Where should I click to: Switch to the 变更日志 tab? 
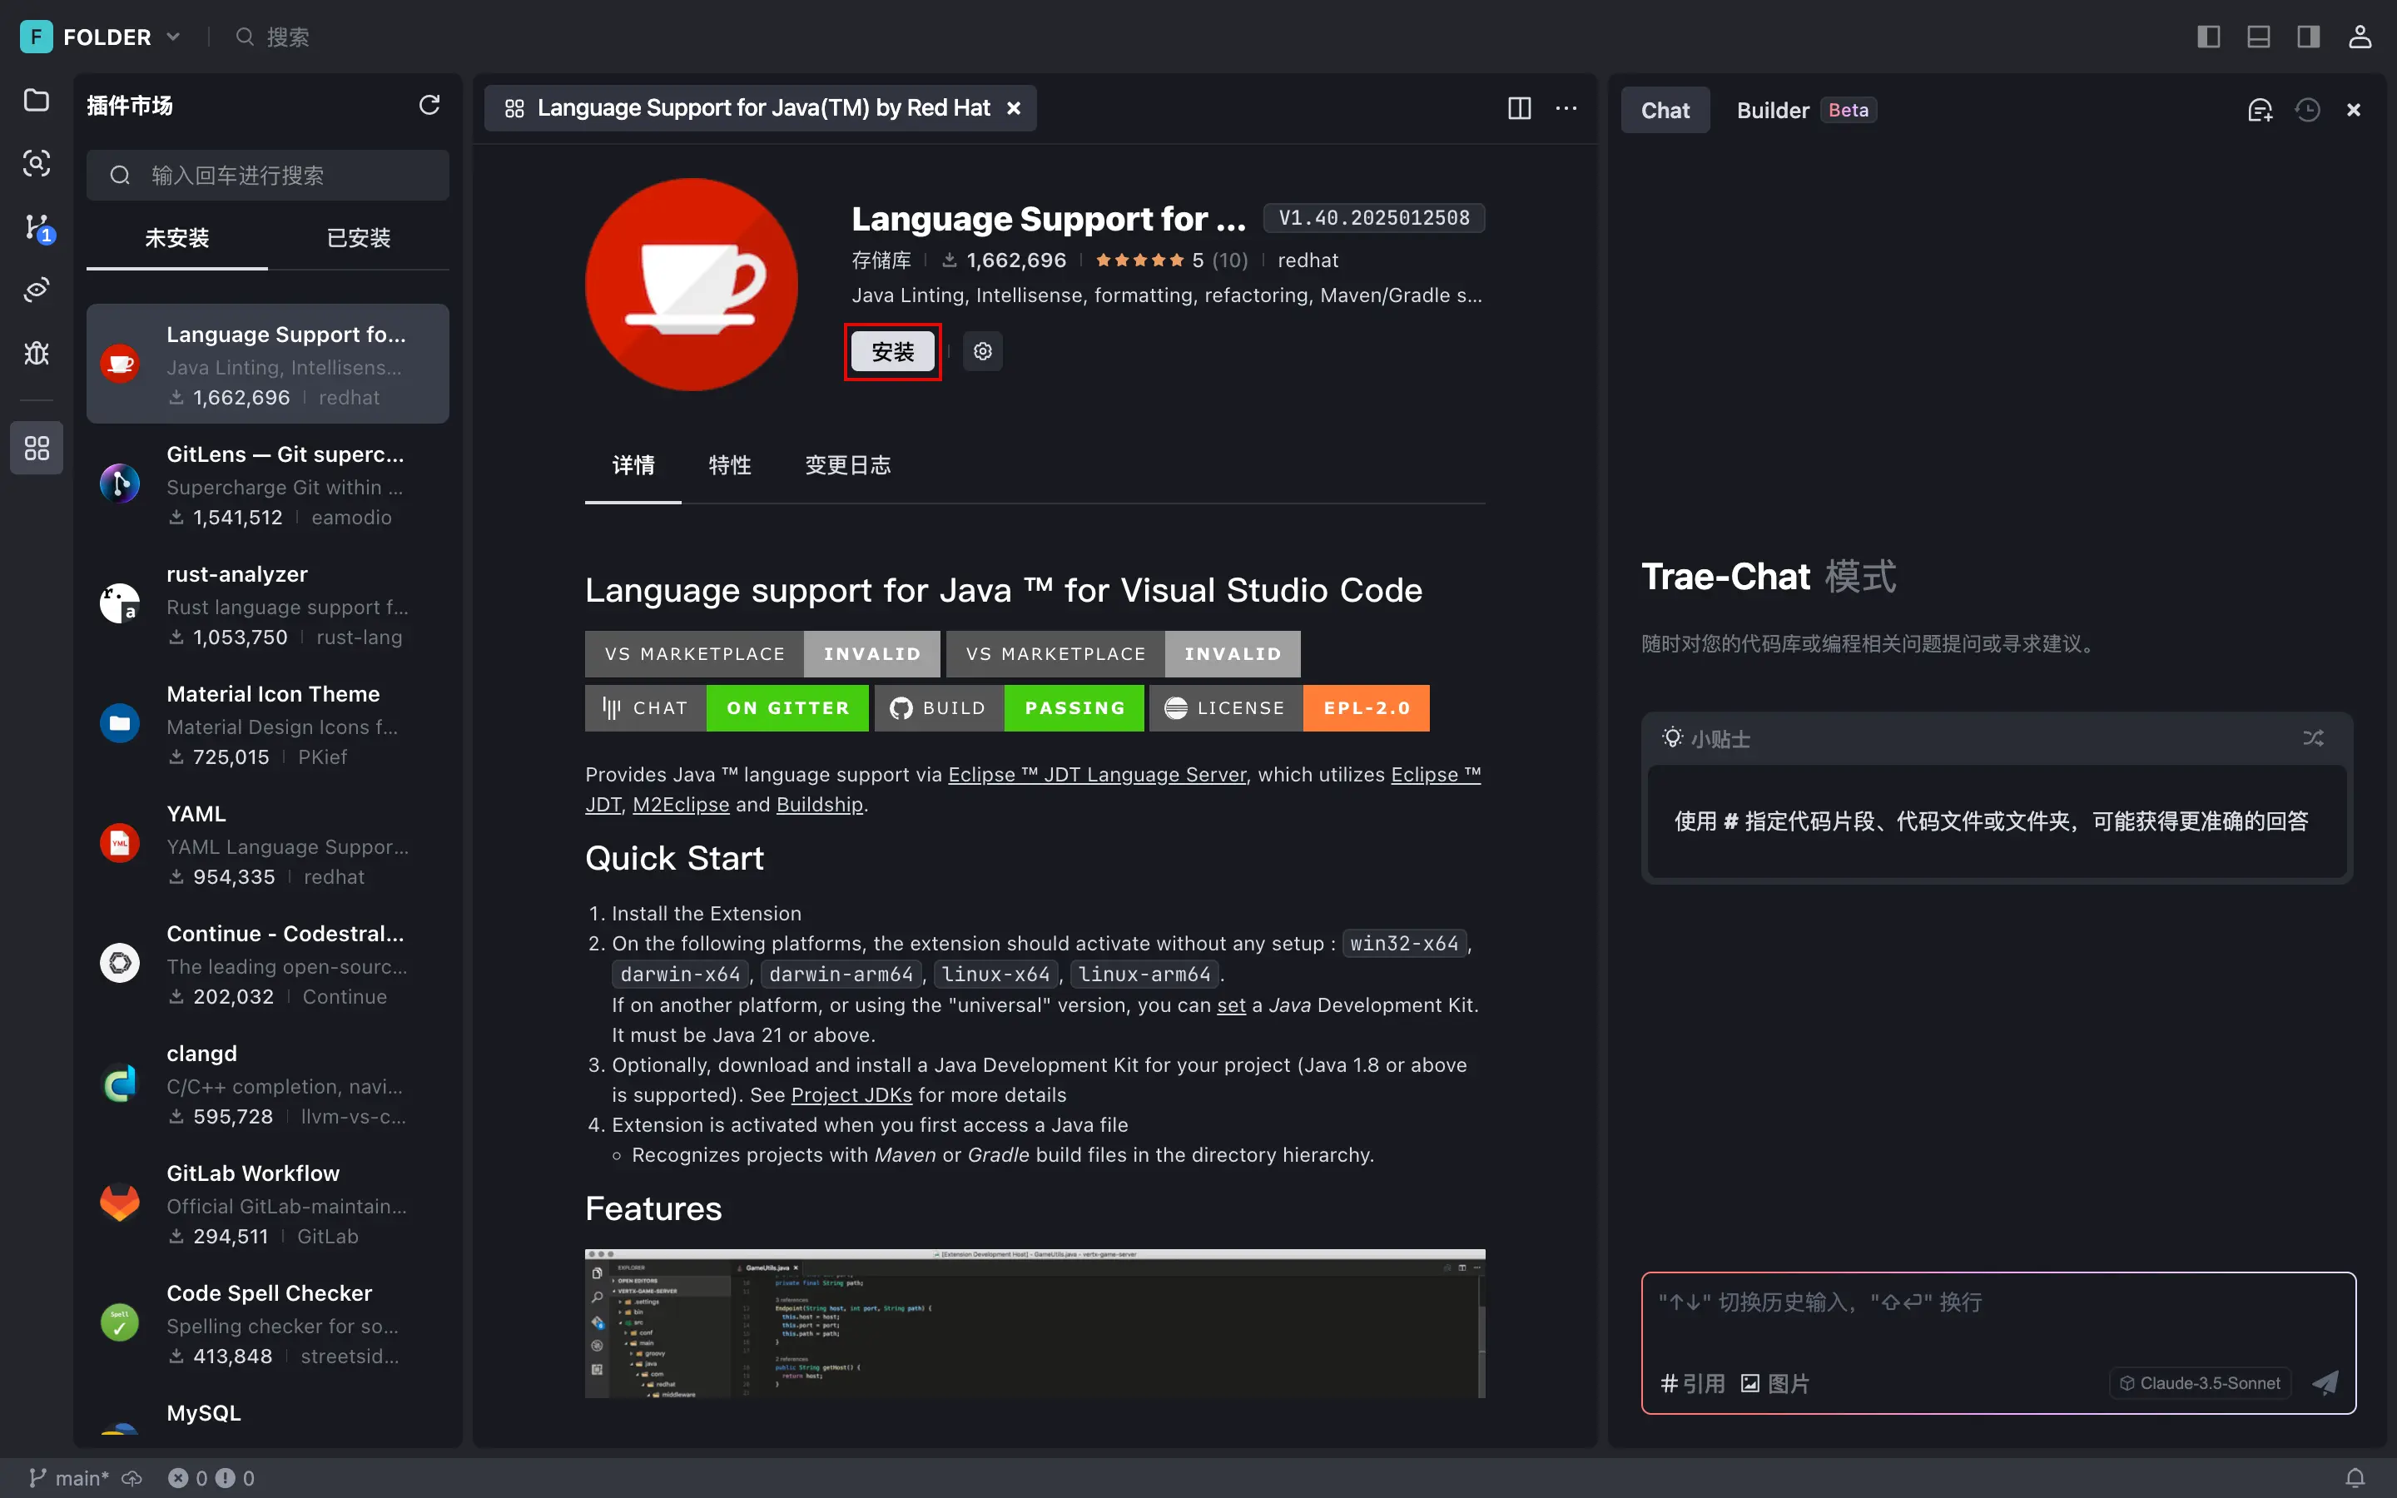pyautogui.click(x=847, y=464)
